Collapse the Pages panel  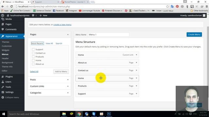tap(68, 34)
